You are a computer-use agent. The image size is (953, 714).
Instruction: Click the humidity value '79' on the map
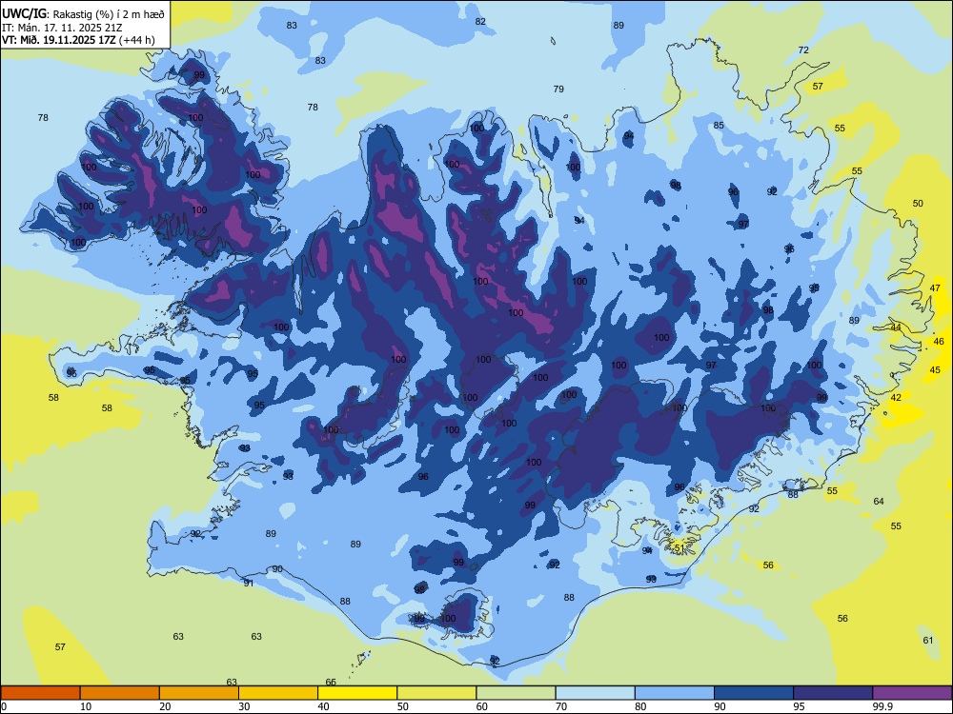(x=558, y=89)
